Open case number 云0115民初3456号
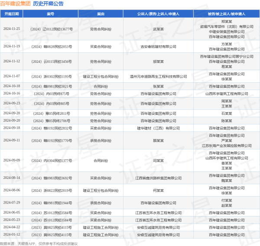 click(52, 62)
